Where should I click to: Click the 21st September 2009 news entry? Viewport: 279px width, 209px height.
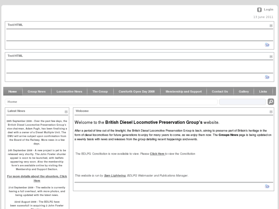[37, 191]
